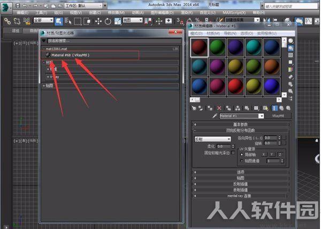Open the 工具(T) menu in main window
This screenshot has height=229, width=321.
(41, 13)
